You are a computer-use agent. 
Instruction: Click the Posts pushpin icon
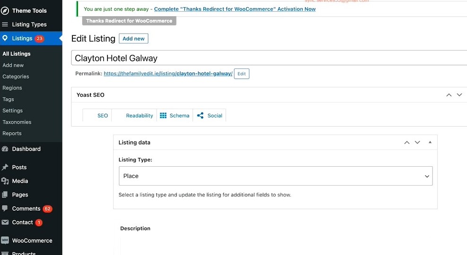click(x=5, y=167)
